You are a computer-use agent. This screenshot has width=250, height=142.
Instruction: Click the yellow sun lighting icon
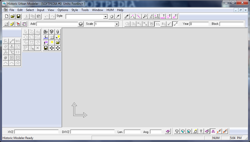coord(52,42)
